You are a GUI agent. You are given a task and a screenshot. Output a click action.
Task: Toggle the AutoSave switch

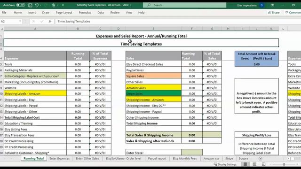coord(21,5)
